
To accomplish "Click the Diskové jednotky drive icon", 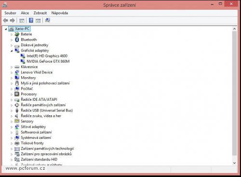I will (17, 46).
